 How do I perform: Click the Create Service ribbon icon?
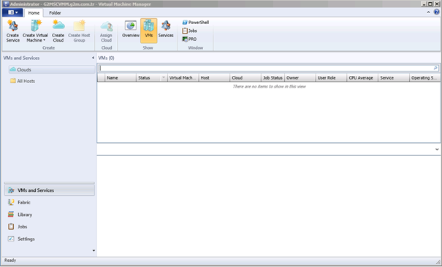point(13,31)
